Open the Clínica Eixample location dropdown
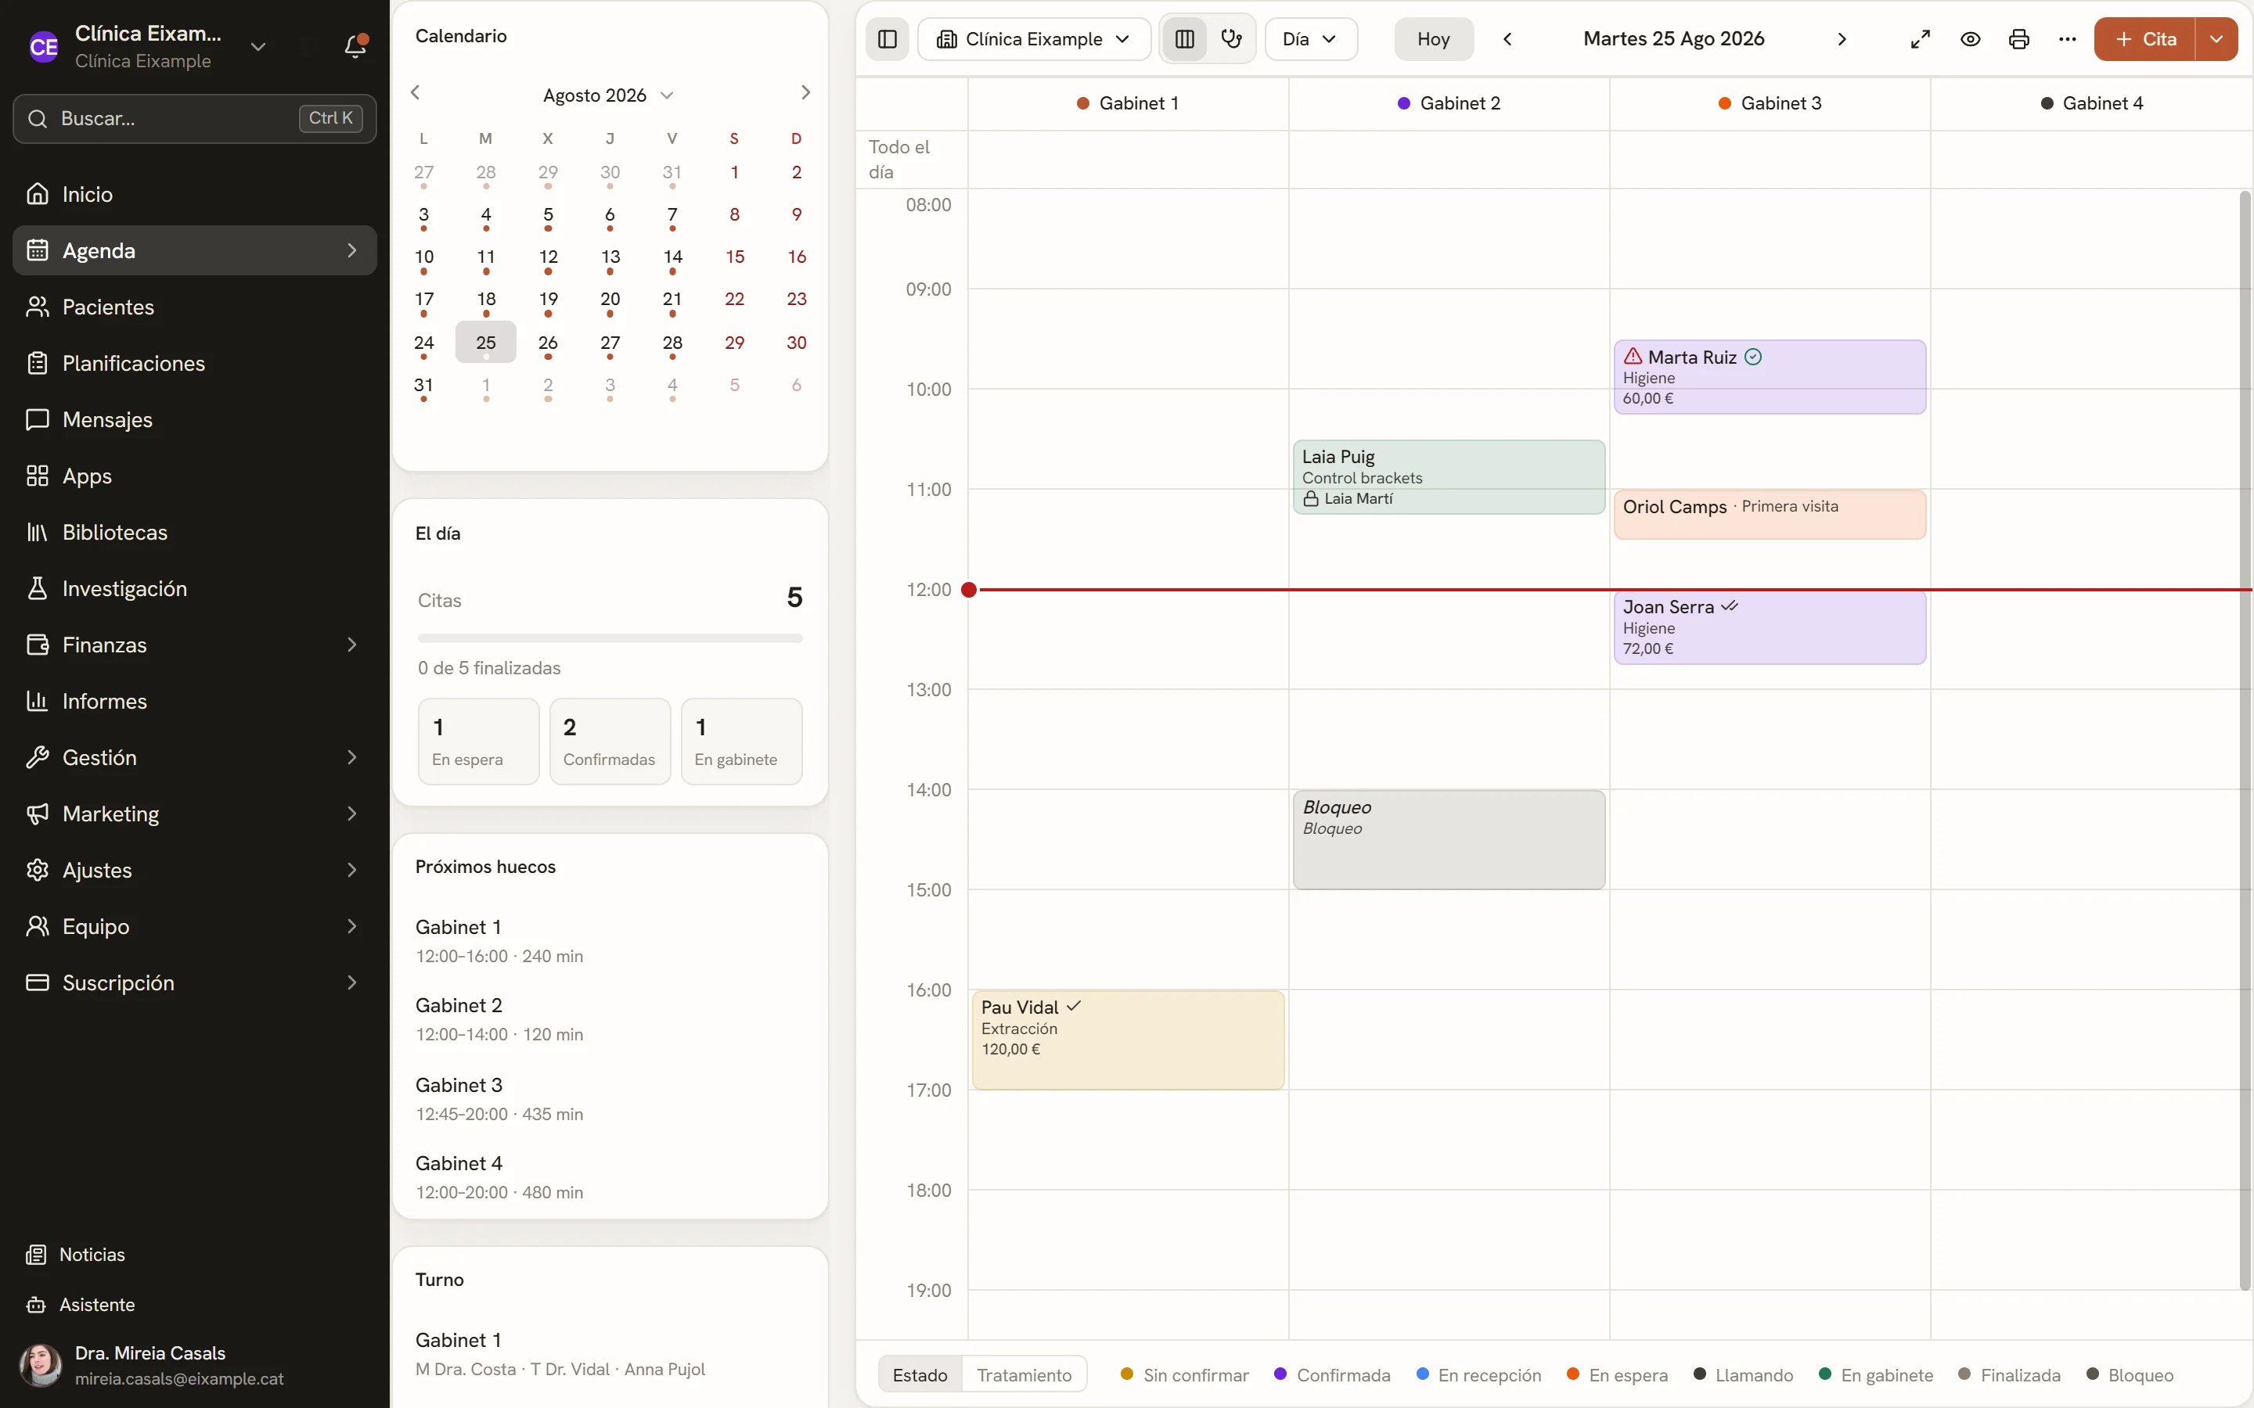Screen dimensions: 2254x1408 pos(1034,39)
